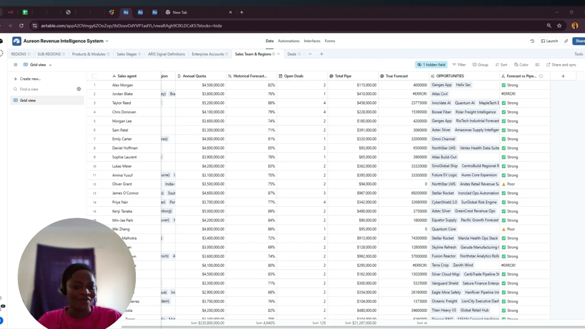Show Sales Team & Regions info icon
585x329 pixels.
point(274,54)
